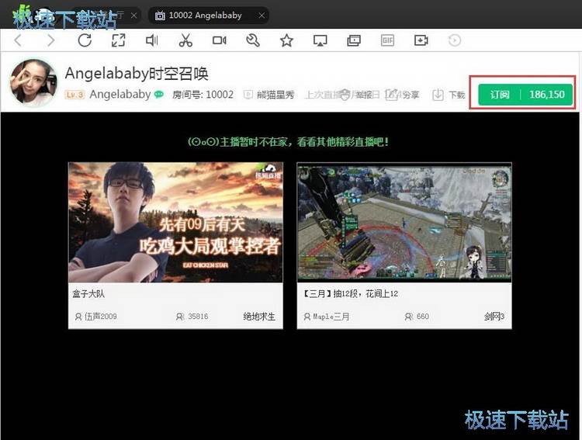Open Angelababy's avatar picture
Screen dimensions: 582x440
pos(33,82)
